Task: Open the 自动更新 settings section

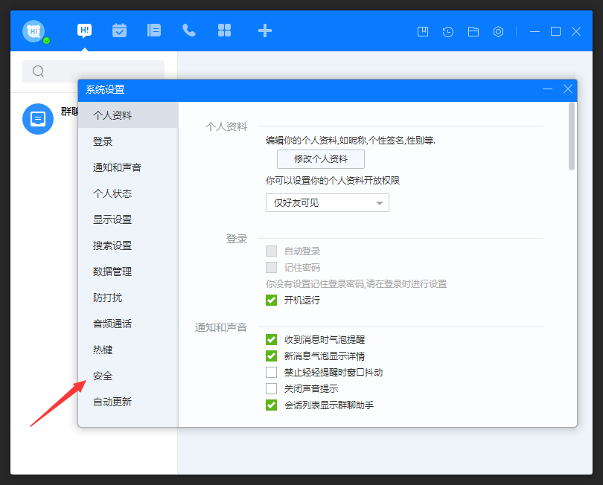Action: point(112,402)
